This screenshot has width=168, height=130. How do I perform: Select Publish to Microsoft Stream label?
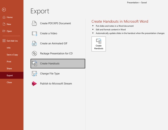point(56,83)
